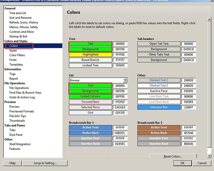
Task: Focus the Tree Text hex field 000000
Action: (120, 44)
